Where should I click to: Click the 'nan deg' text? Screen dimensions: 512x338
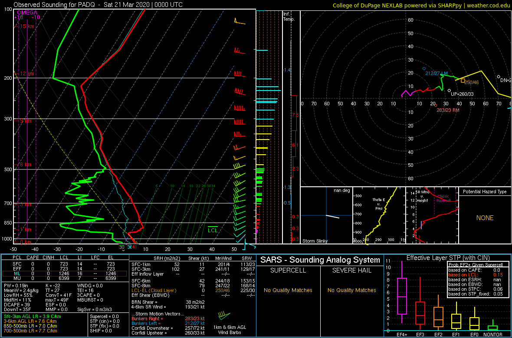coord(341,191)
